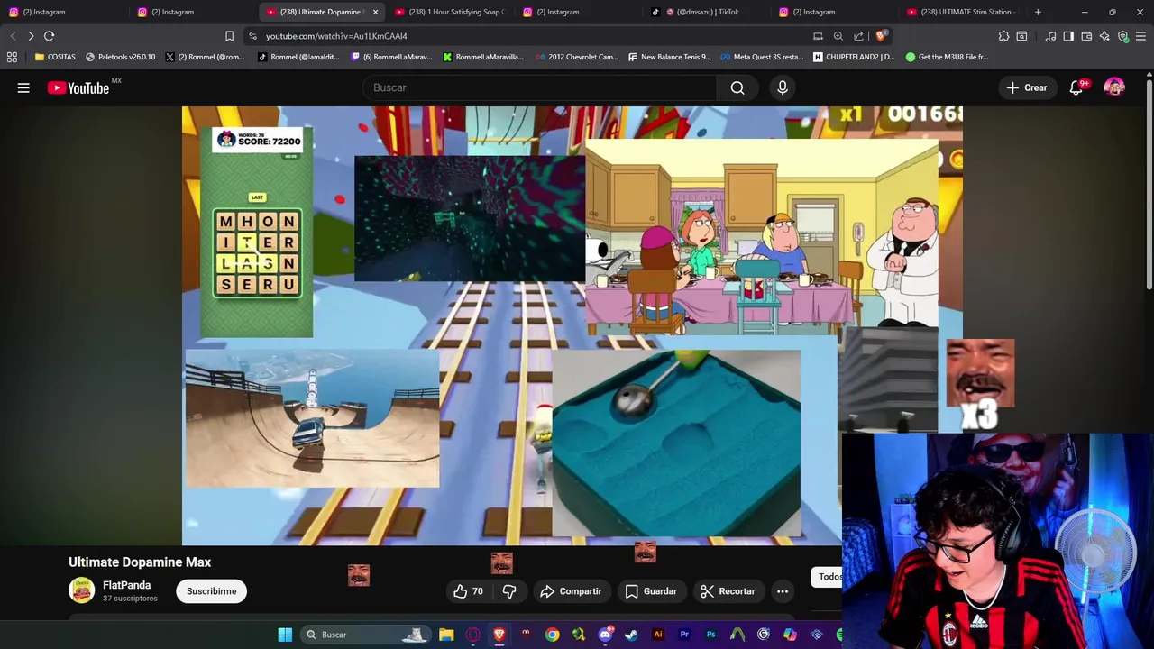This screenshot has height=649, width=1154.
Task: Open Adobe Photoshop from the taskbar
Action: pos(710,635)
